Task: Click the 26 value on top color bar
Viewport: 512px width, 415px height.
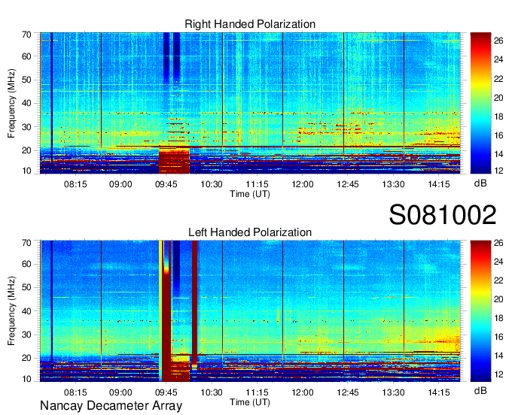Action: [498, 41]
